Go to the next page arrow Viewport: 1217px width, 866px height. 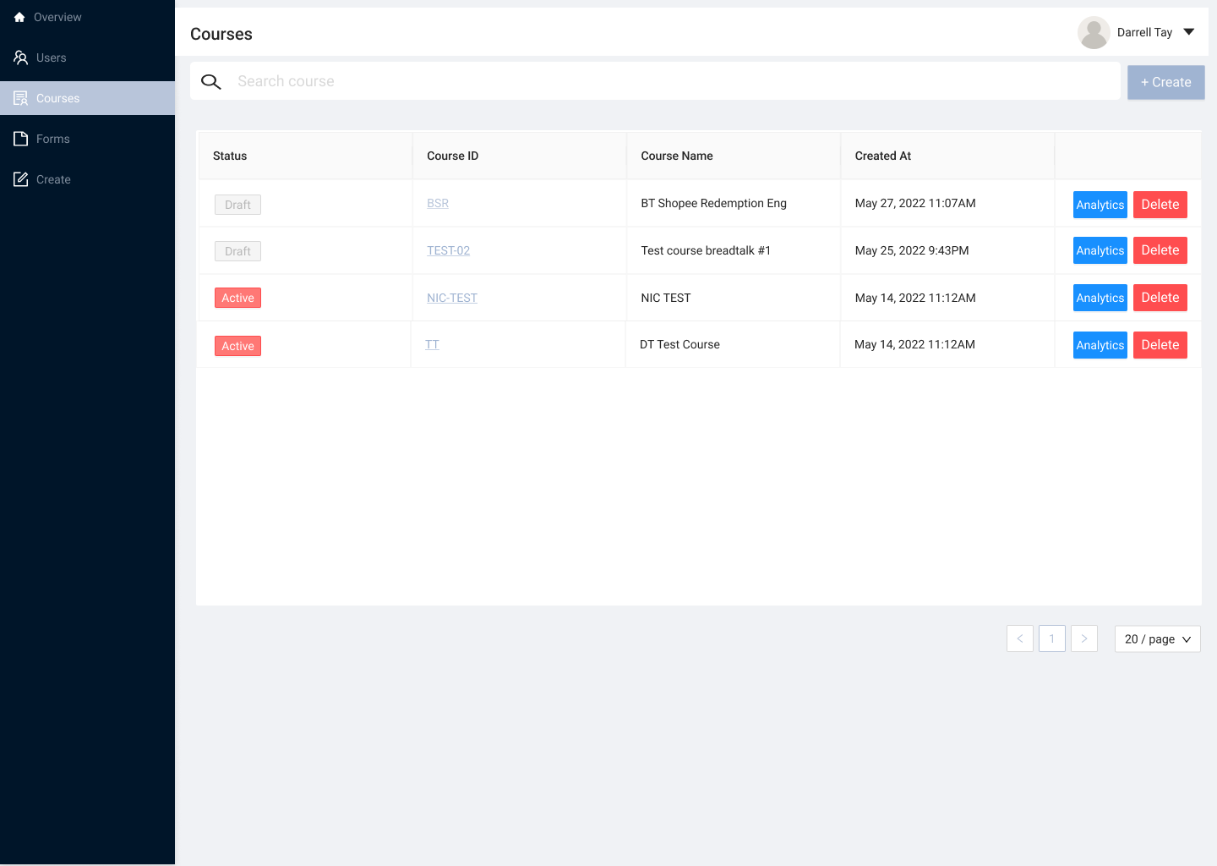1084,639
